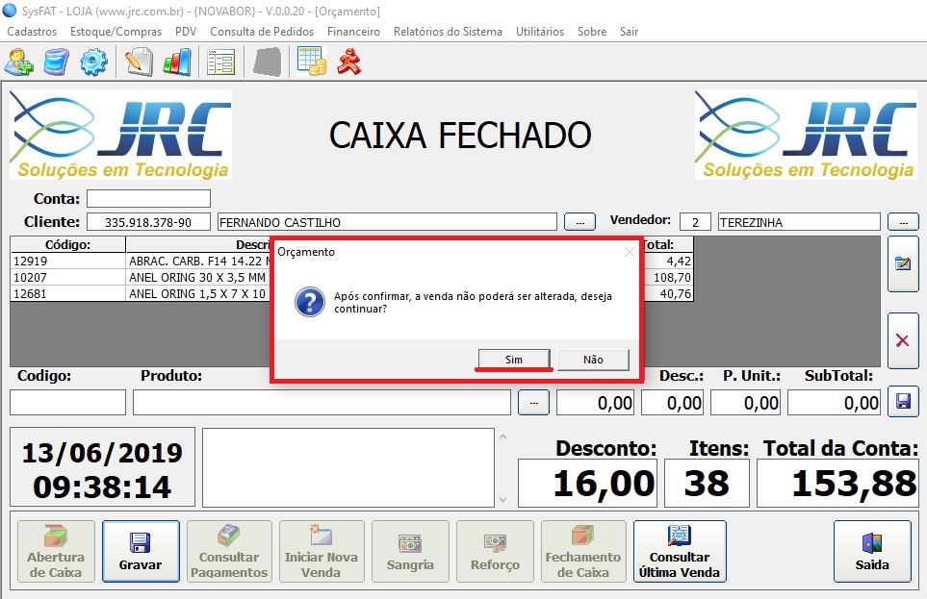Click the Desc. value field

[672, 402]
